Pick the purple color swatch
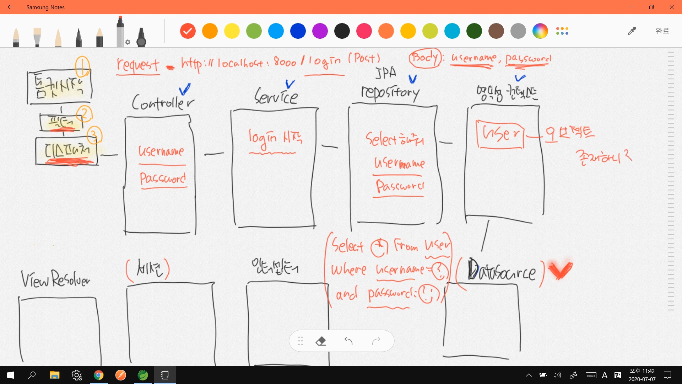 (x=320, y=31)
